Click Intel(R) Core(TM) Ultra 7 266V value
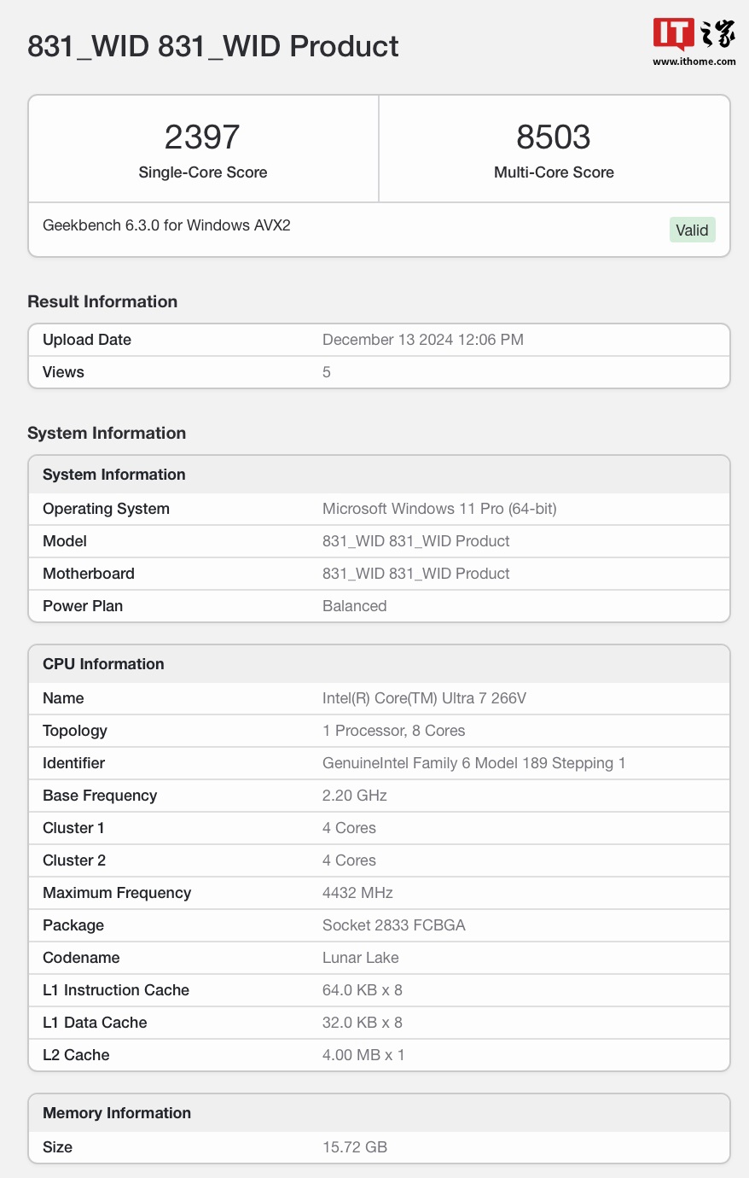749x1178 pixels. tap(424, 698)
